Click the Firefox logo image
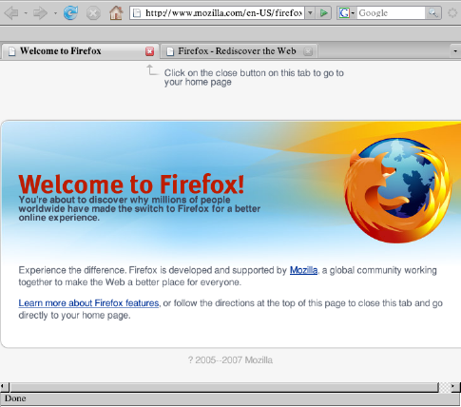The image size is (461, 407). click(x=397, y=190)
